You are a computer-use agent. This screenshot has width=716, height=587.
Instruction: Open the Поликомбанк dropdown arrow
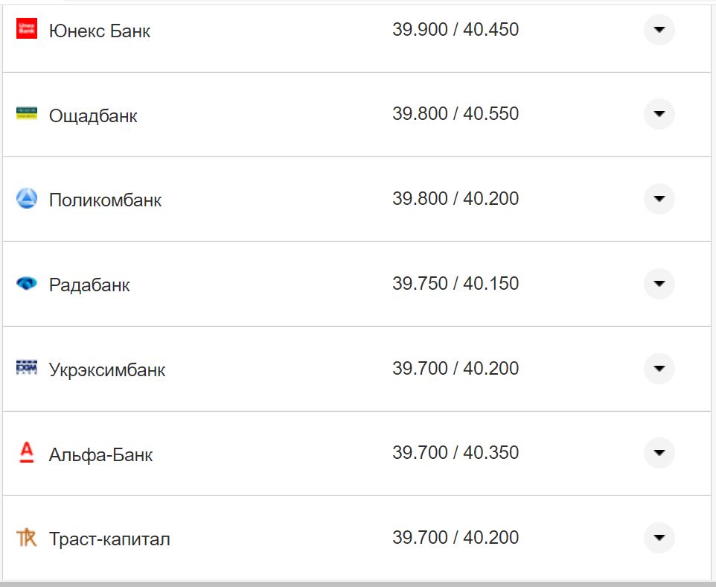(659, 199)
